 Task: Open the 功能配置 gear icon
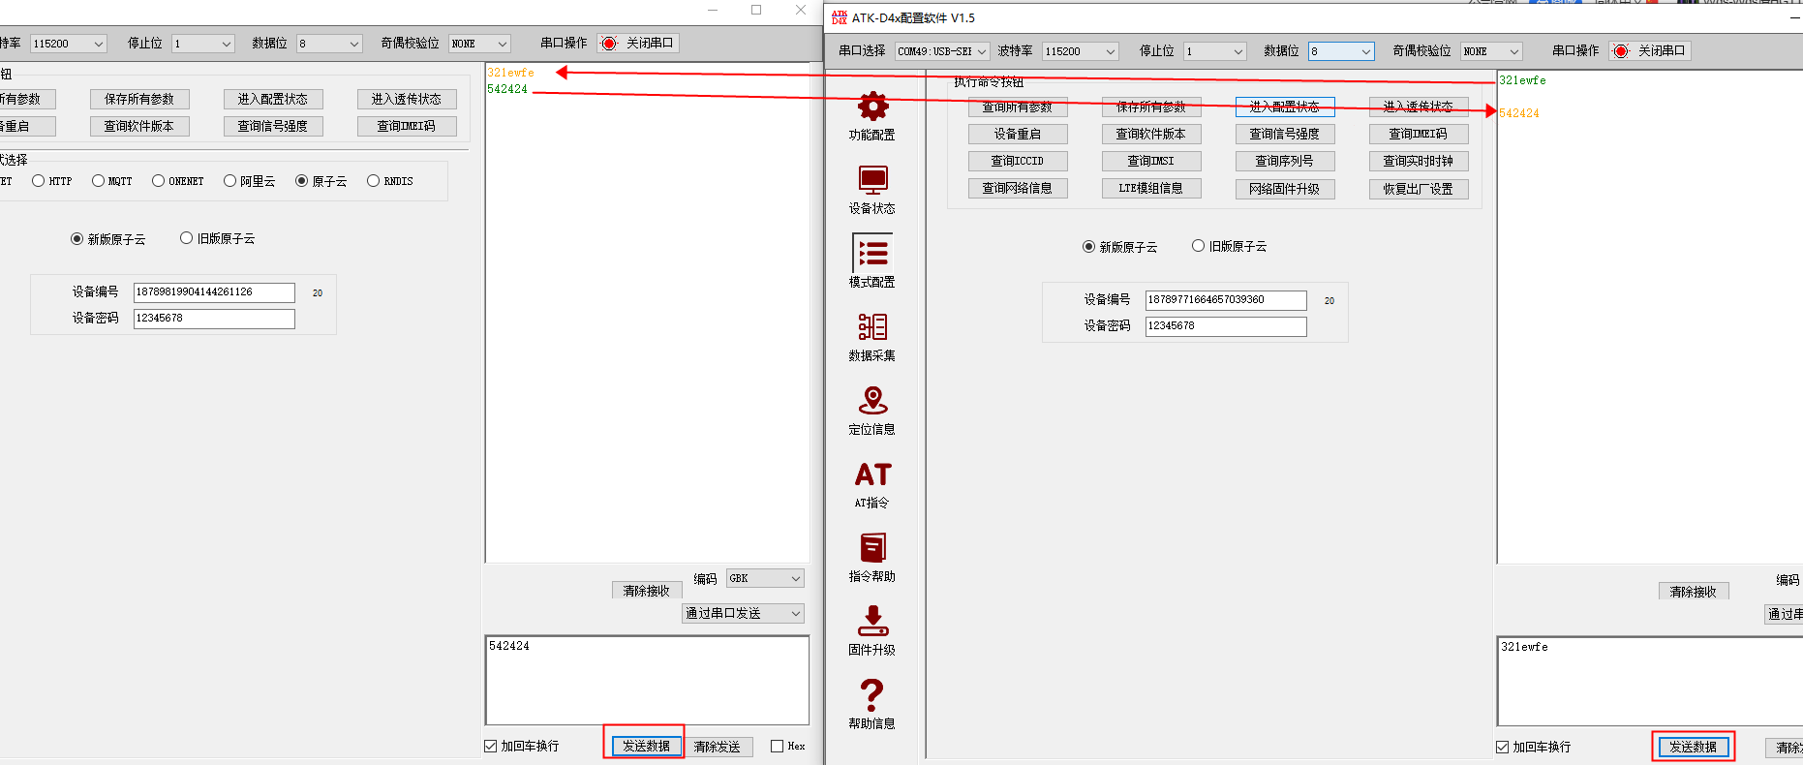(x=872, y=107)
